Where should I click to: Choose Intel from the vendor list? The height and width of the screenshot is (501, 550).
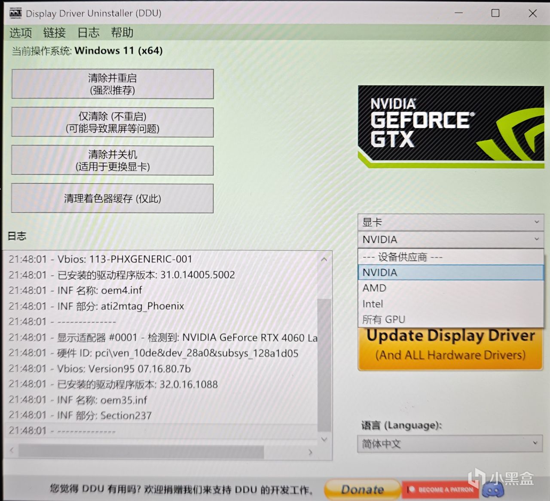tap(451, 304)
